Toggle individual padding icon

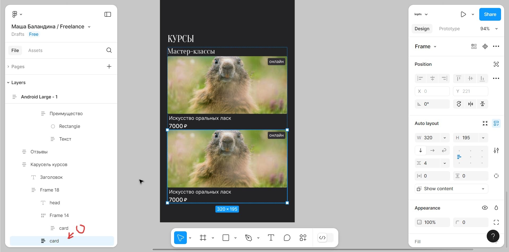pos(496,176)
